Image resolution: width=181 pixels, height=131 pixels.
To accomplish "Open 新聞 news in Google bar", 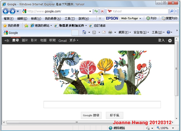I will (x=52, y=40).
